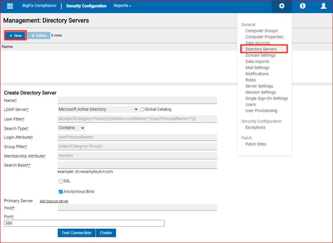Open Exceptions under Security Configuration
The height and width of the screenshot is (243, 333).
[256, 128]
